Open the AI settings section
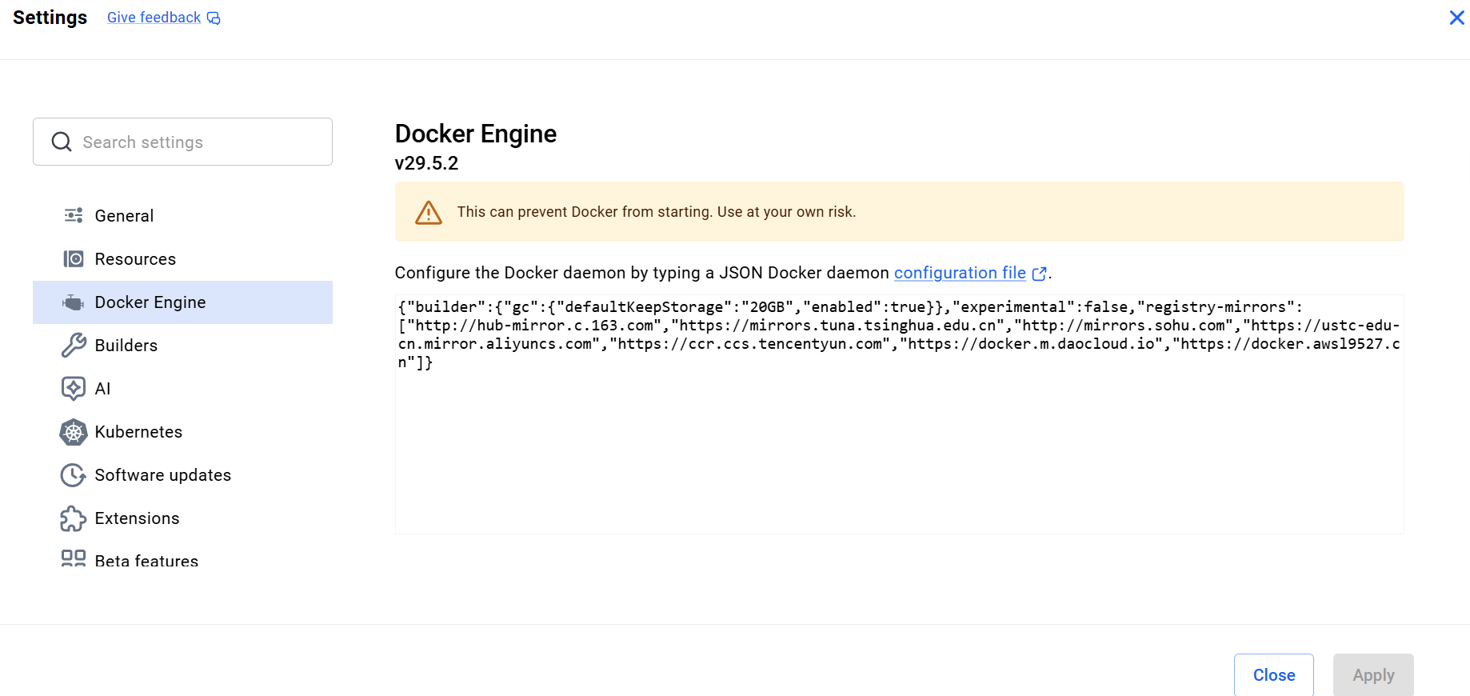 pyautogui.click(x=182, y=389)
